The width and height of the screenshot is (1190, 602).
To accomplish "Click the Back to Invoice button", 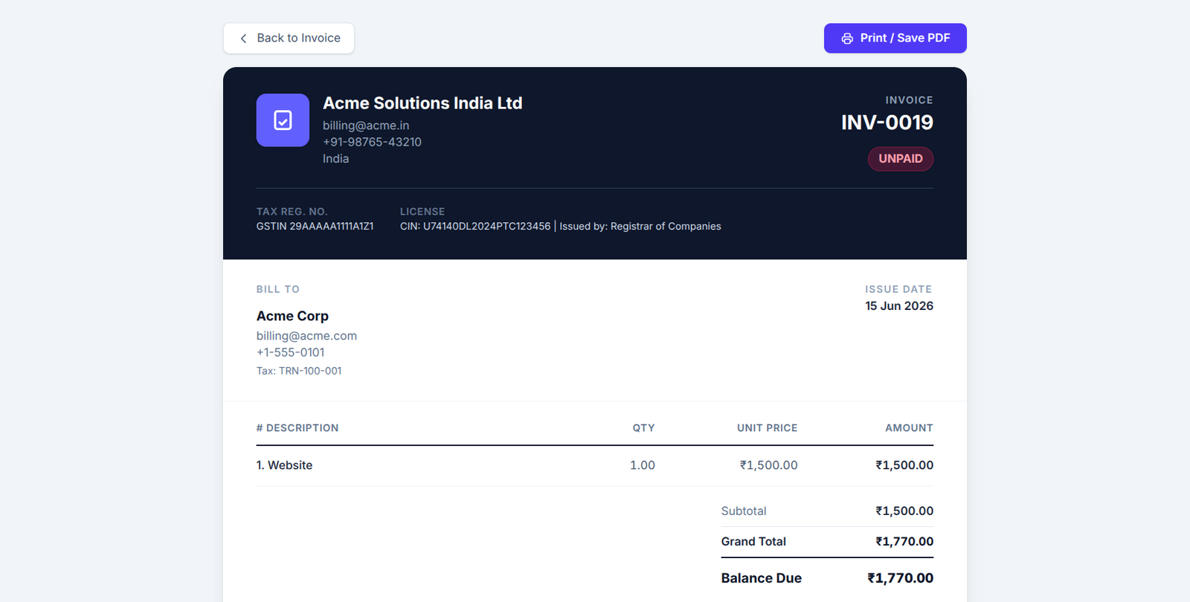I will [x=289, y=38].
